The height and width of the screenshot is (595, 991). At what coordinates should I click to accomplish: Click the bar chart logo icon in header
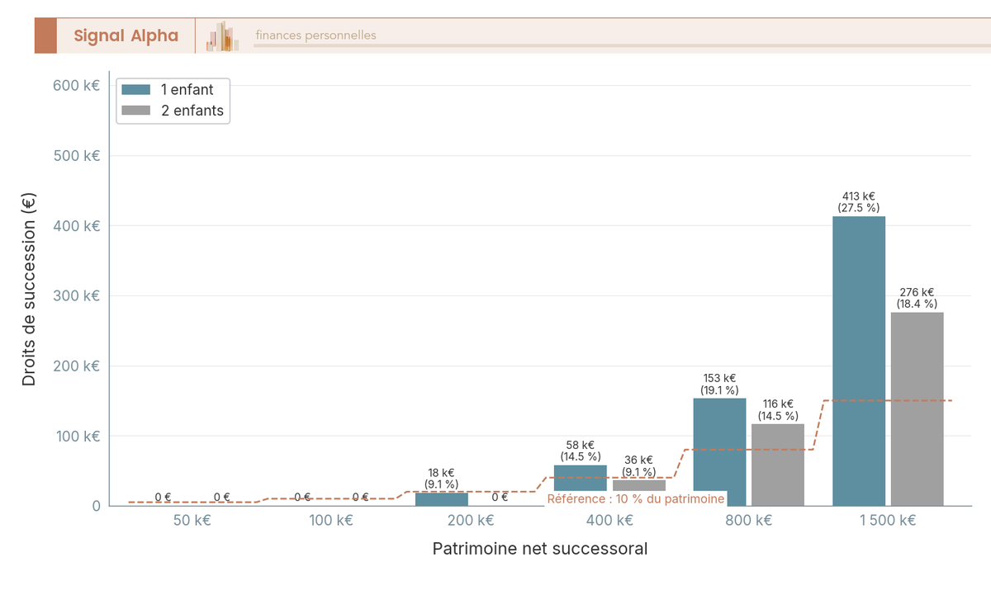pos(223,36)
